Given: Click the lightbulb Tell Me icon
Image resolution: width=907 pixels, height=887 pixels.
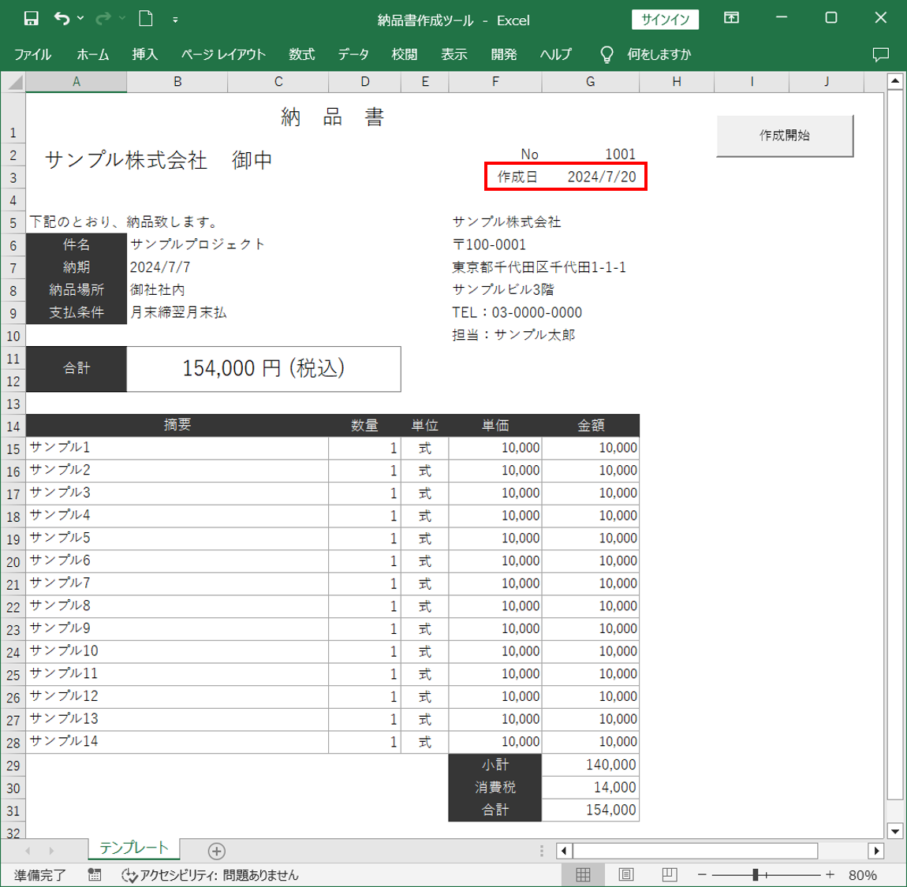Looking at the screenshot, I should pos(607,54).
